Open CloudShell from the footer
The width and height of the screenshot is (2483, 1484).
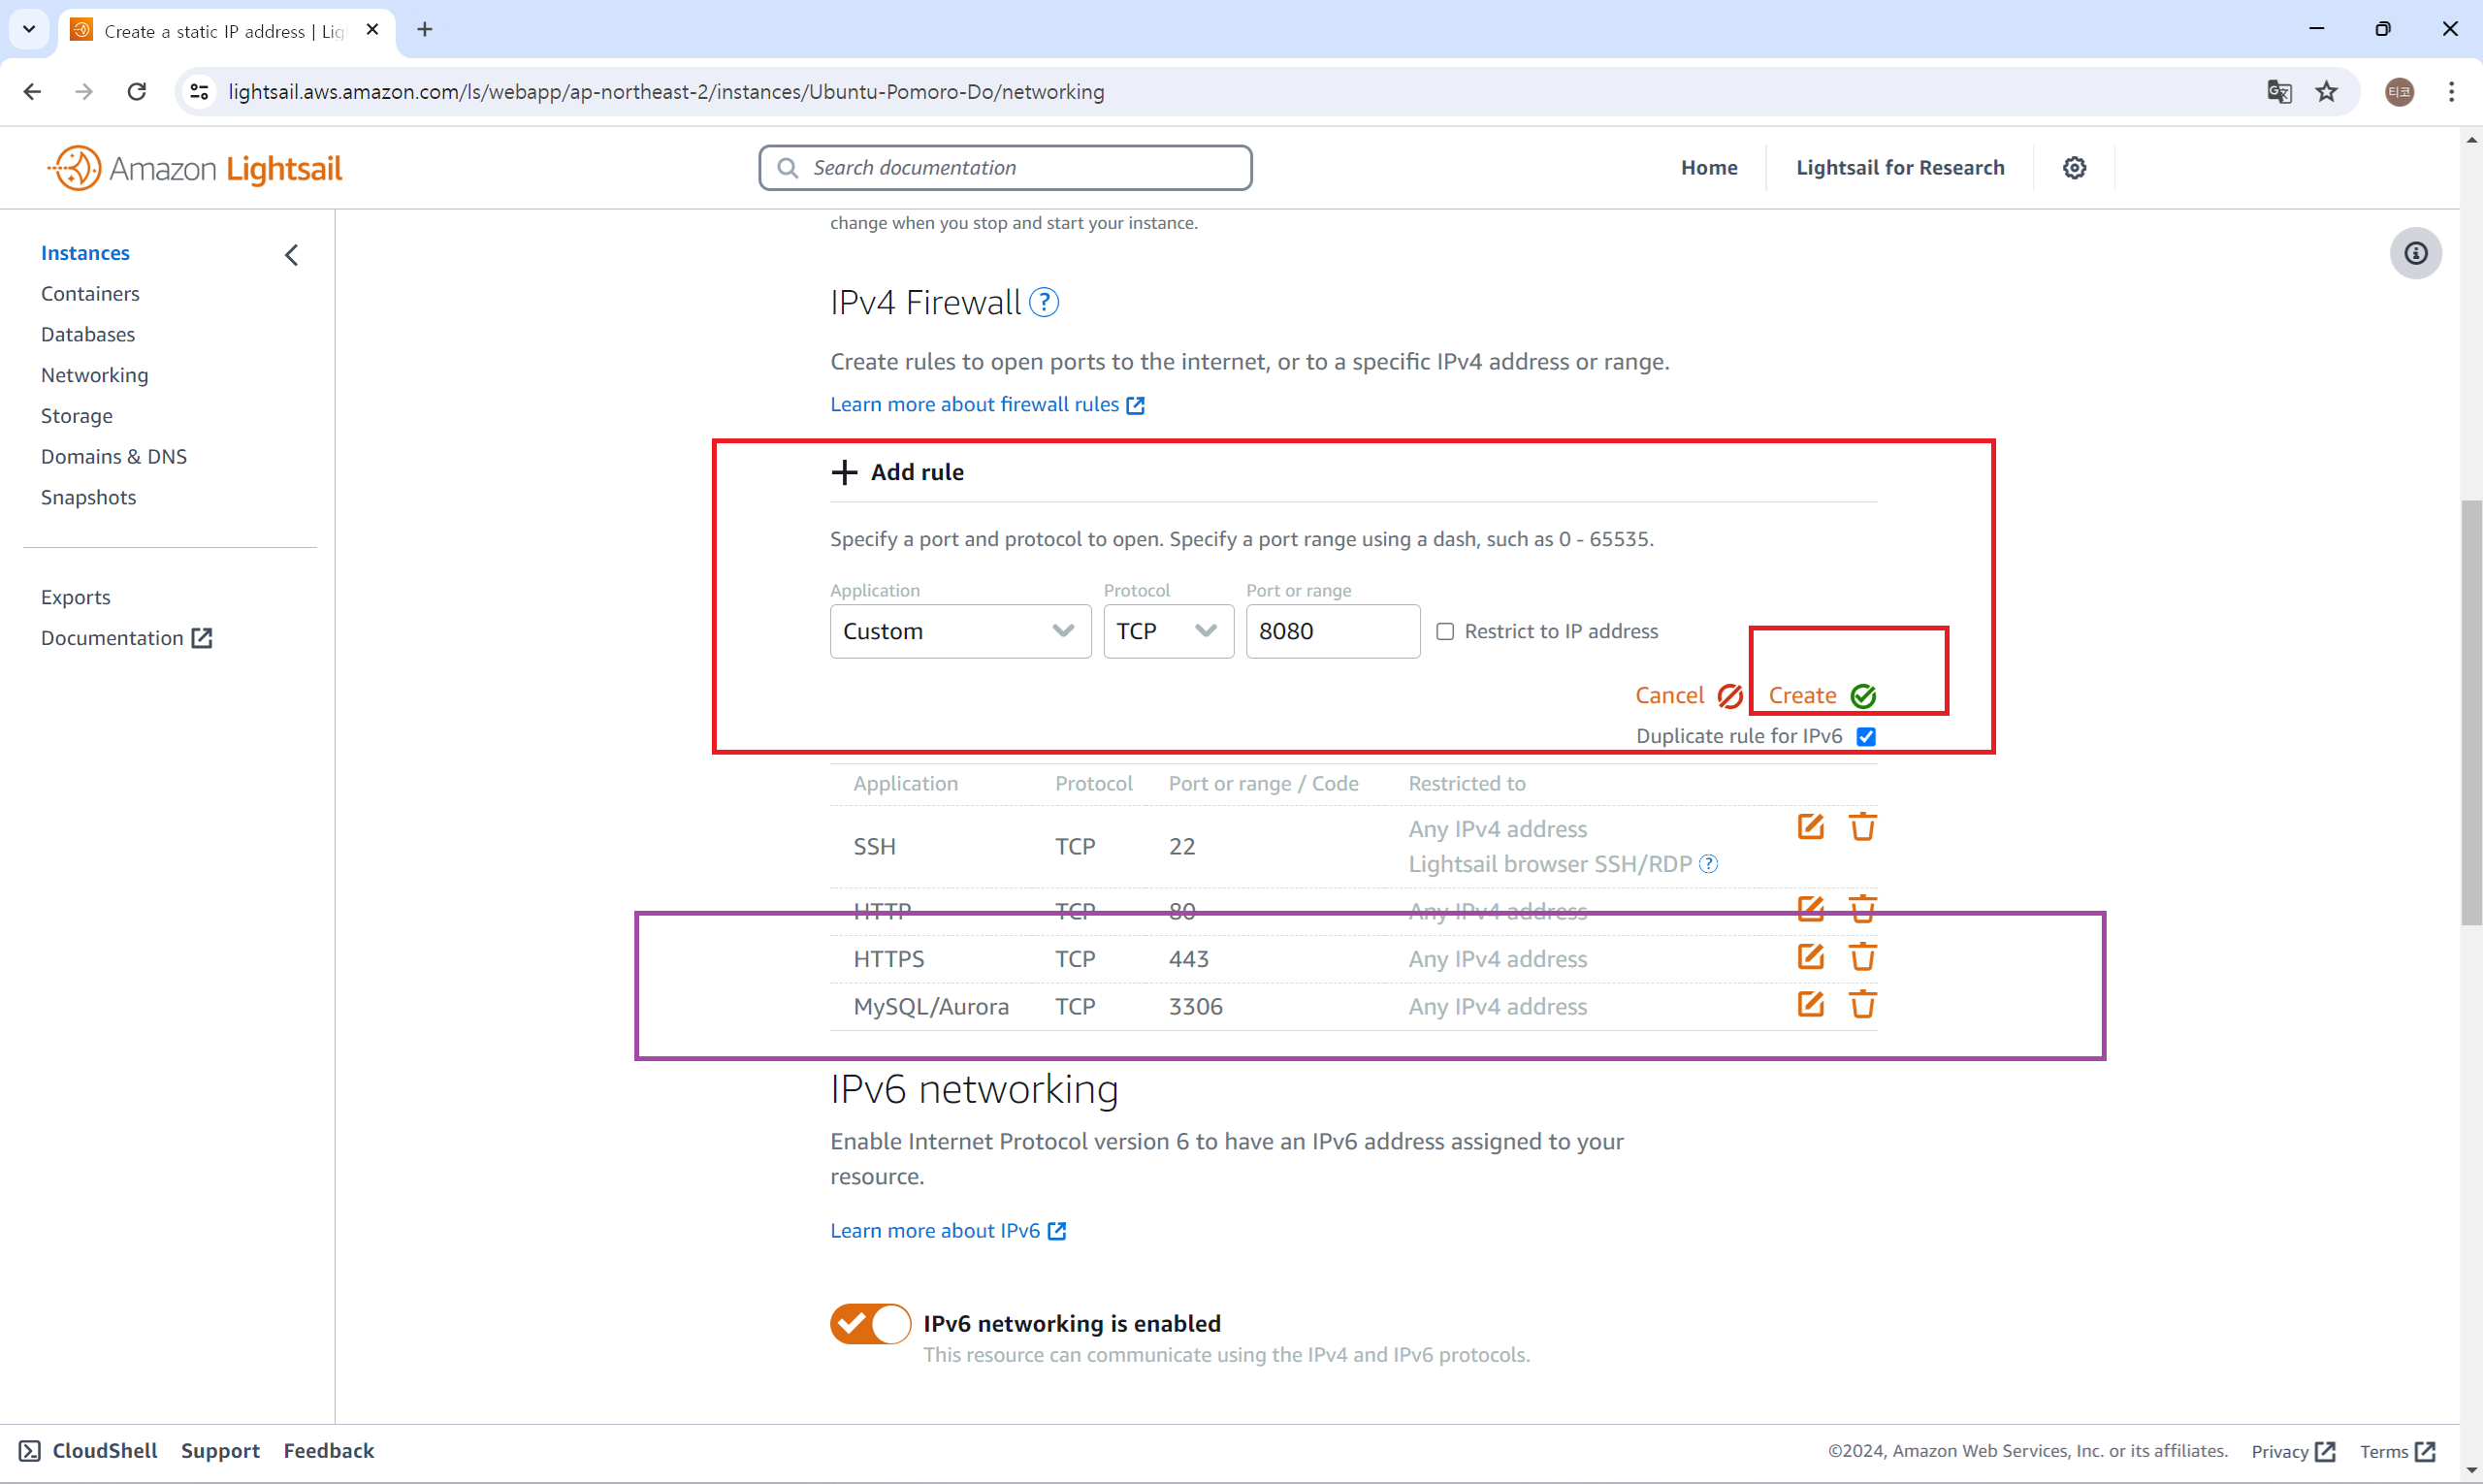point(88,1450)
